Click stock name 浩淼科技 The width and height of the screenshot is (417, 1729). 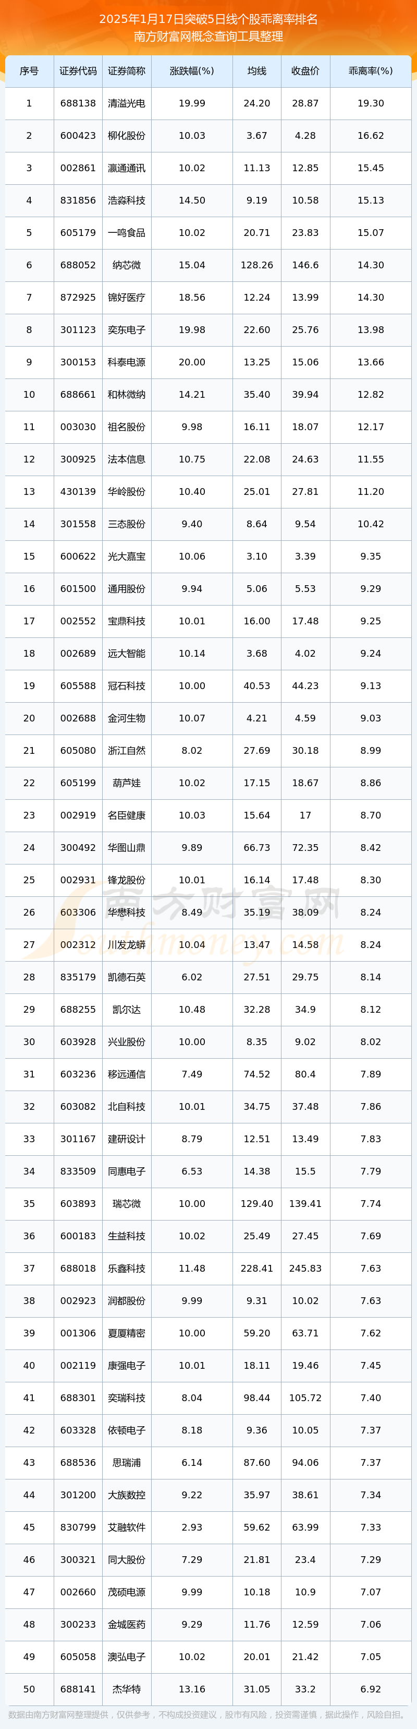(127, 200)
